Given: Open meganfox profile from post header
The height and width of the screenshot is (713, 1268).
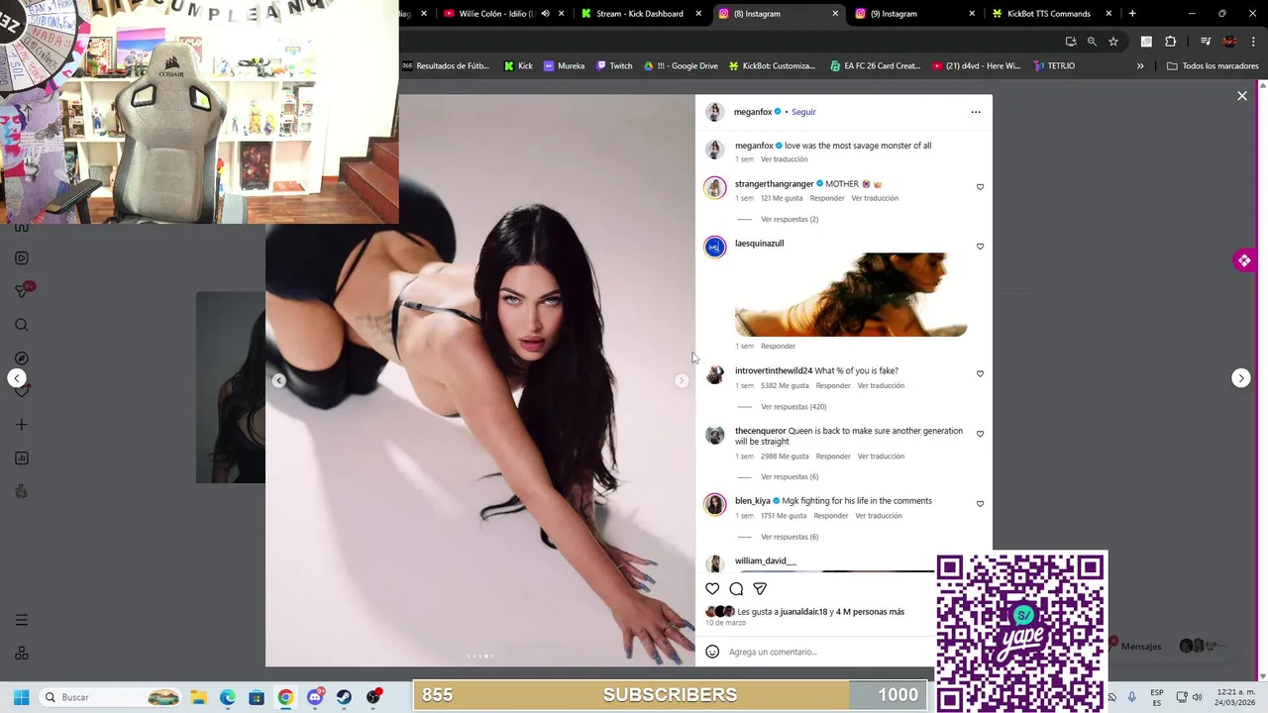Looking at the screenshot, I should [753, 112].
